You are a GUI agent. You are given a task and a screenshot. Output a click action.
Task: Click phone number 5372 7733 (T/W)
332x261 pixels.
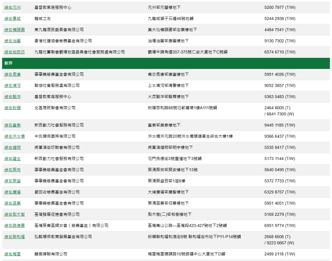[279, 181]
